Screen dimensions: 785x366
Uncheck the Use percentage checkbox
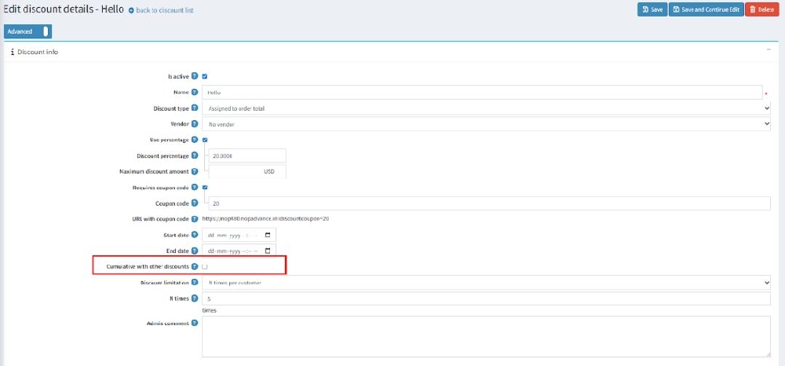pyautogui.click(x=205, y=140)
